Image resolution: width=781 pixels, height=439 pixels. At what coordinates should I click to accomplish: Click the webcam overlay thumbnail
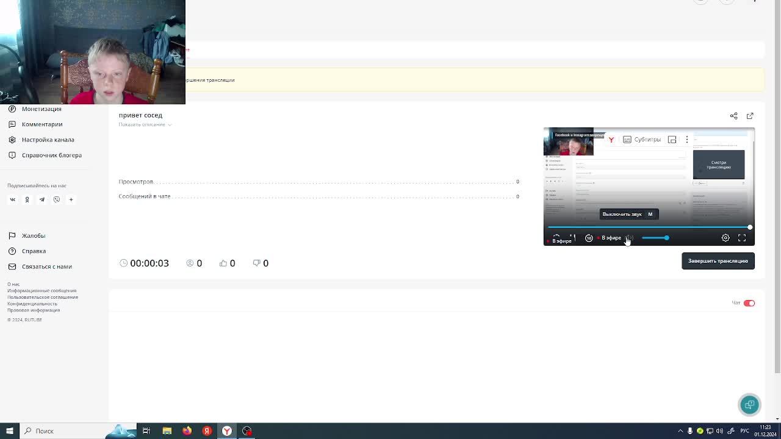coord(92,52)
